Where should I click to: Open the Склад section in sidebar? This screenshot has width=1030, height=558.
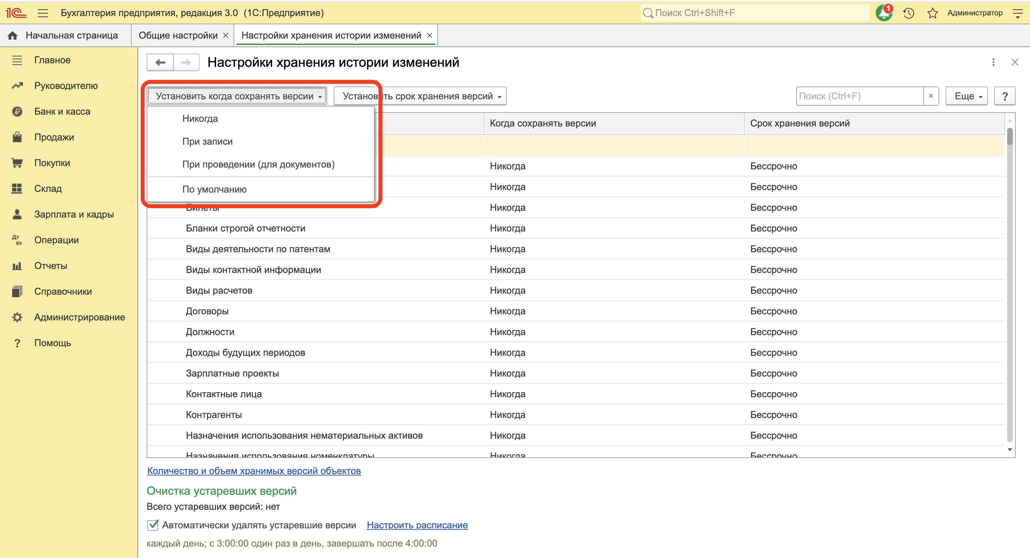point(48,189)
